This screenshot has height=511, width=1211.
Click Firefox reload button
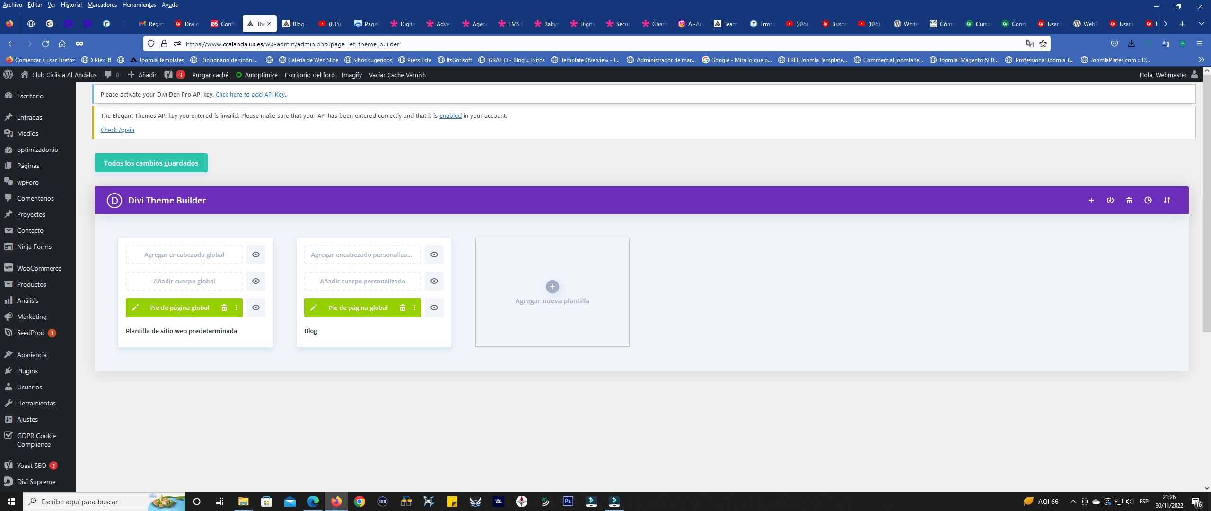(45, 44)
